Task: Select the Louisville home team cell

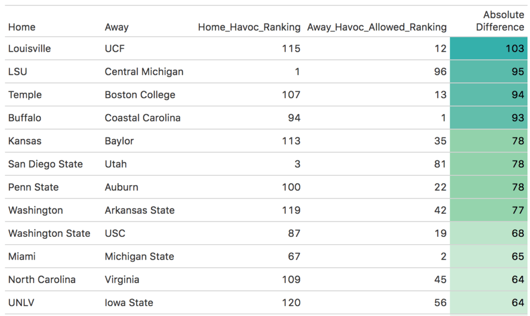Action: (30, 49)
